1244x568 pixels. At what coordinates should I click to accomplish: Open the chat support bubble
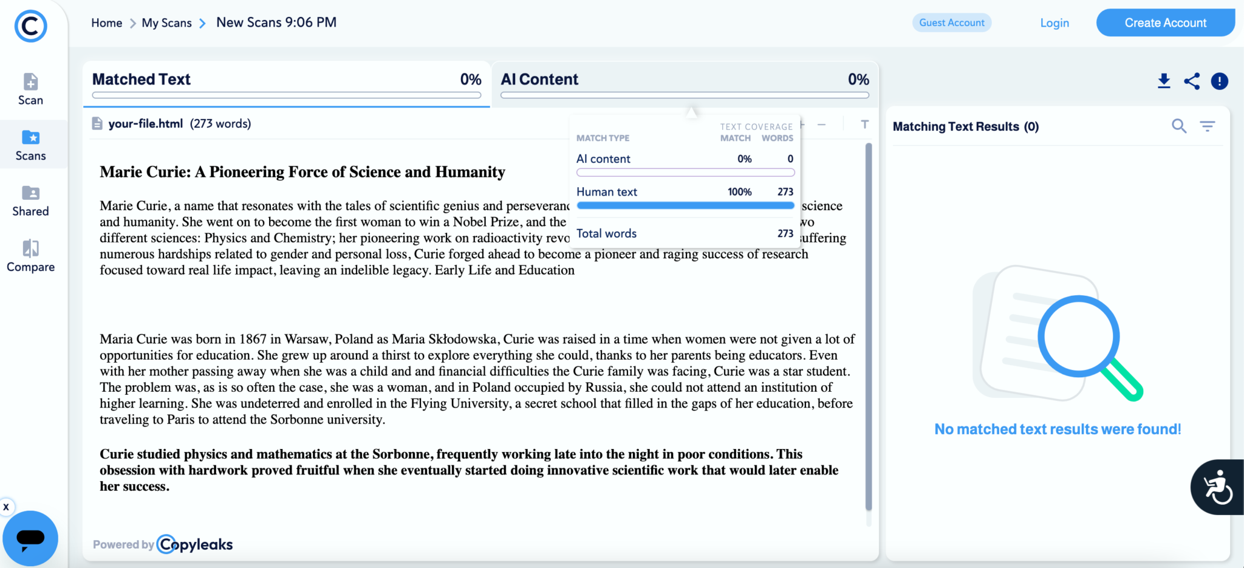coord(30,538)
